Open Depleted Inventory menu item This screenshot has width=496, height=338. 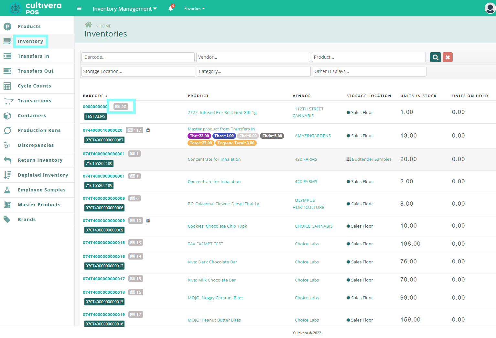(43, 175)
